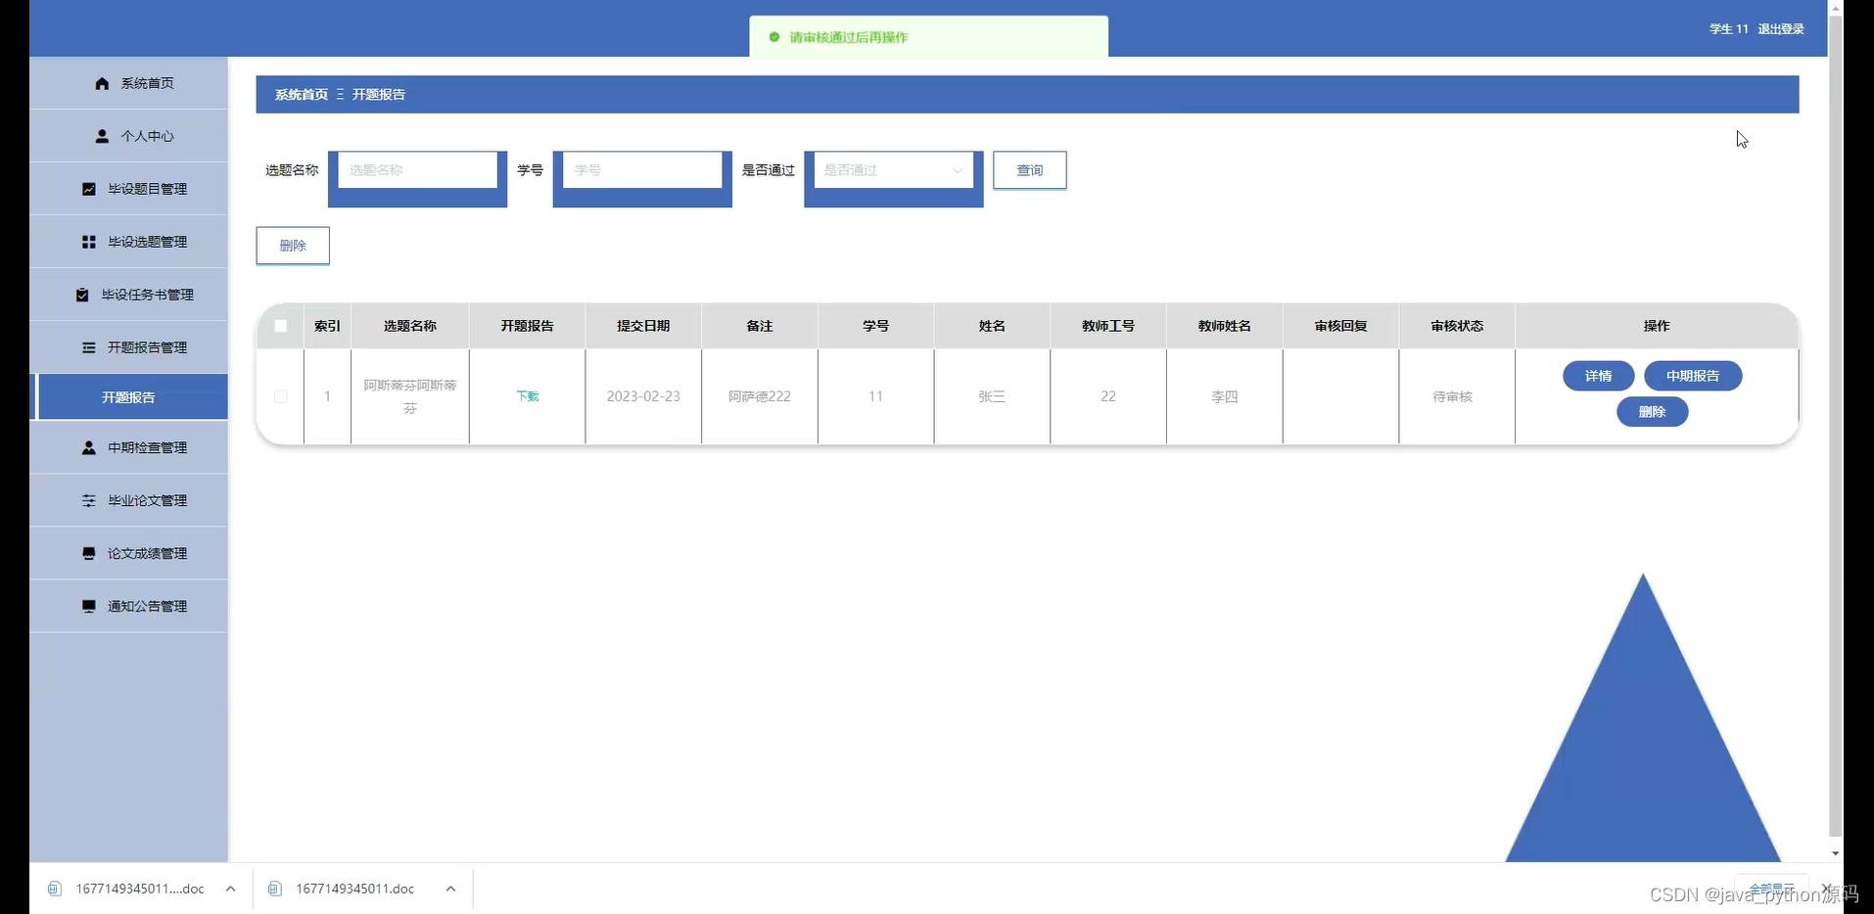This screenshot has height=914, width=1874.
Task: Click the clipboard icon beside 毕设任务书管理
Action: point(82,295)
